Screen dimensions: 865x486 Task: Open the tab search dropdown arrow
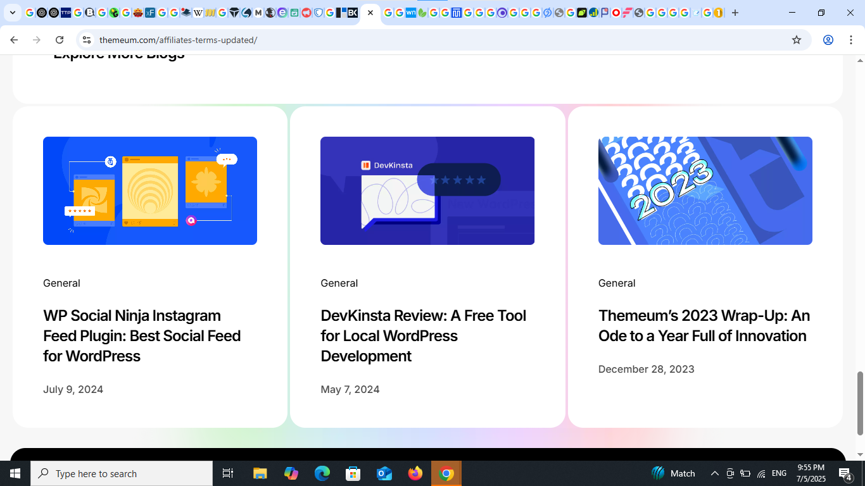tap(13, 13)
